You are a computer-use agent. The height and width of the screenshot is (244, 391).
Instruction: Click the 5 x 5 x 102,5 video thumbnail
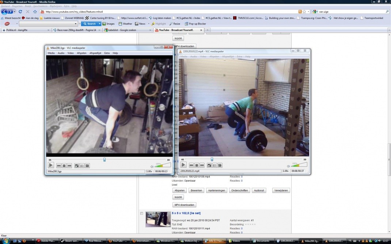coord(157,220)
